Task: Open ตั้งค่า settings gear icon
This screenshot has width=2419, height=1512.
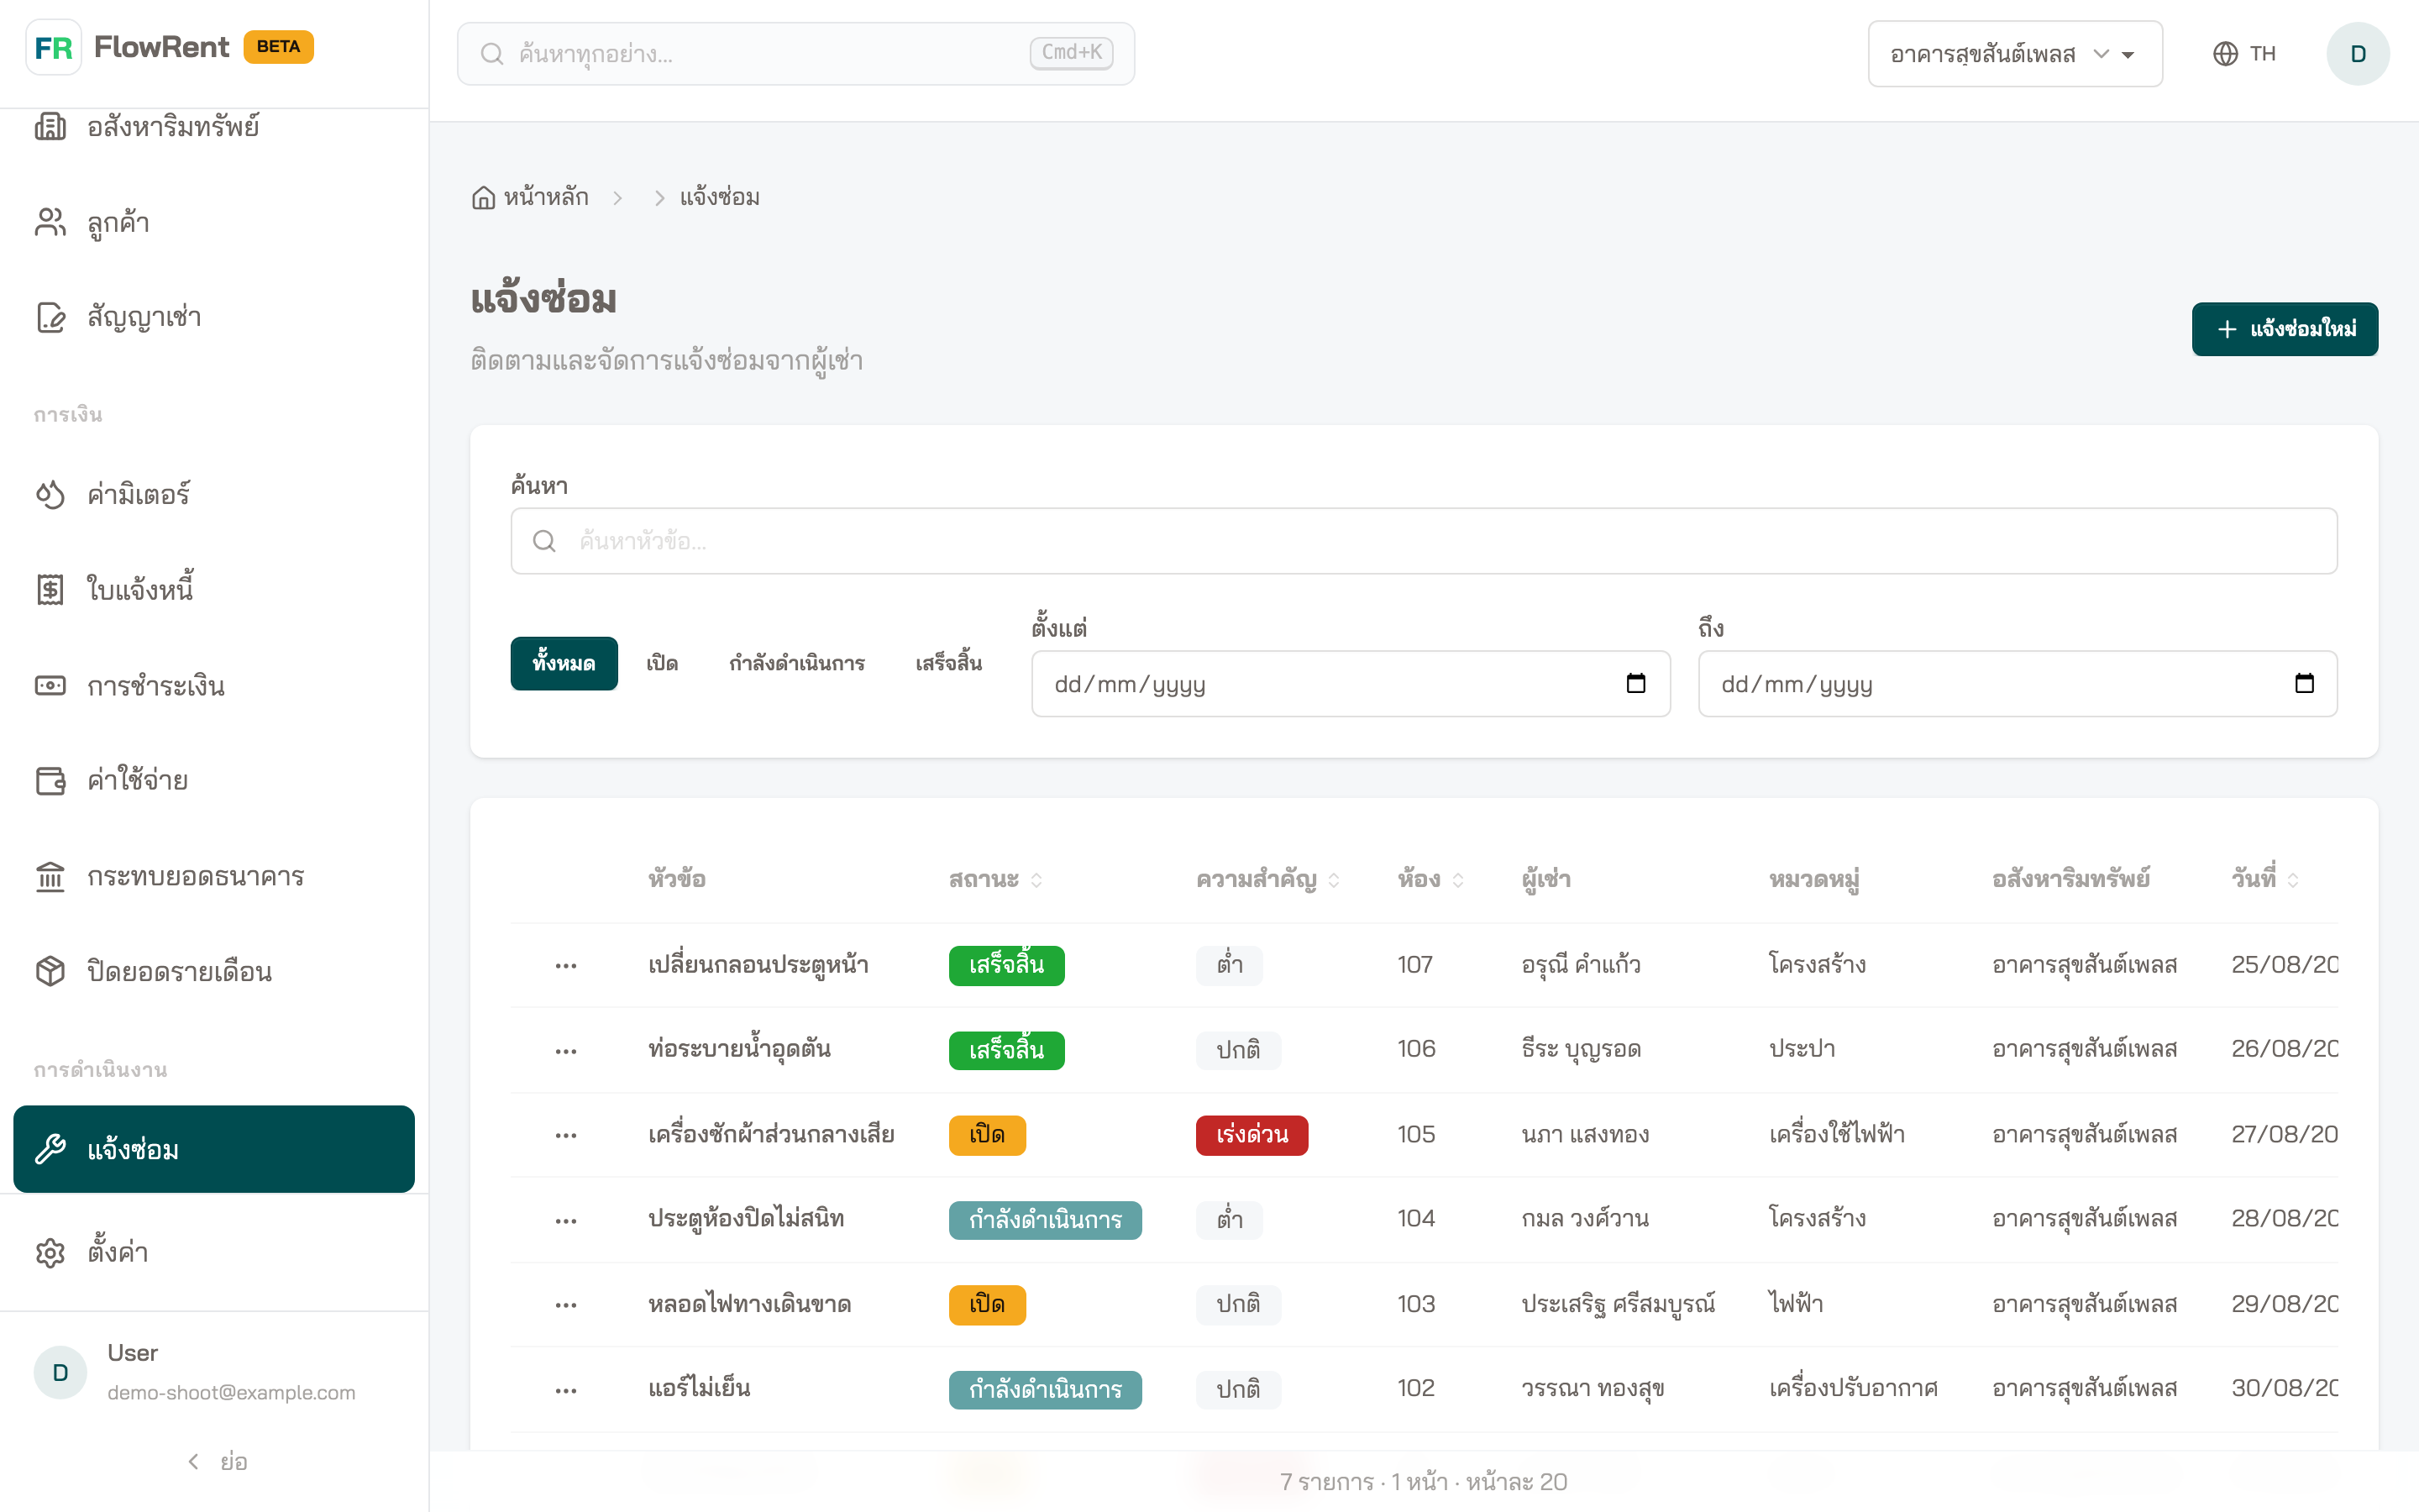Action: 50,1252
